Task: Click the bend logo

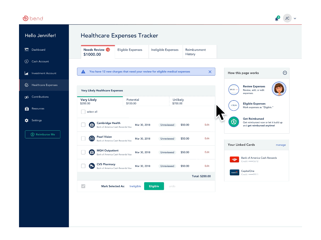Action: pyautogui.click(x=33, y=18)
